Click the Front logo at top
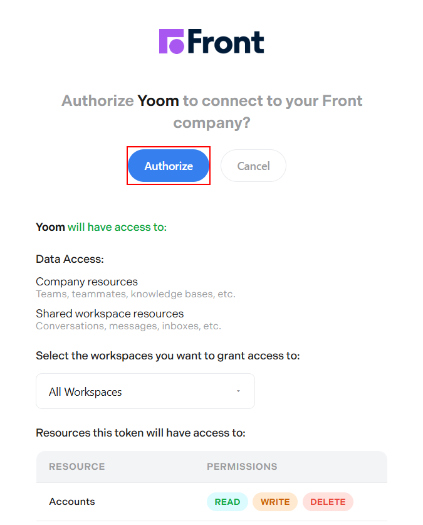 click(x=211, y=41)
